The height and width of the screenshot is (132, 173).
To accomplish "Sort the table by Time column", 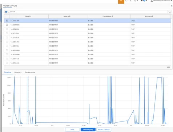I will (x=29, y=16).
